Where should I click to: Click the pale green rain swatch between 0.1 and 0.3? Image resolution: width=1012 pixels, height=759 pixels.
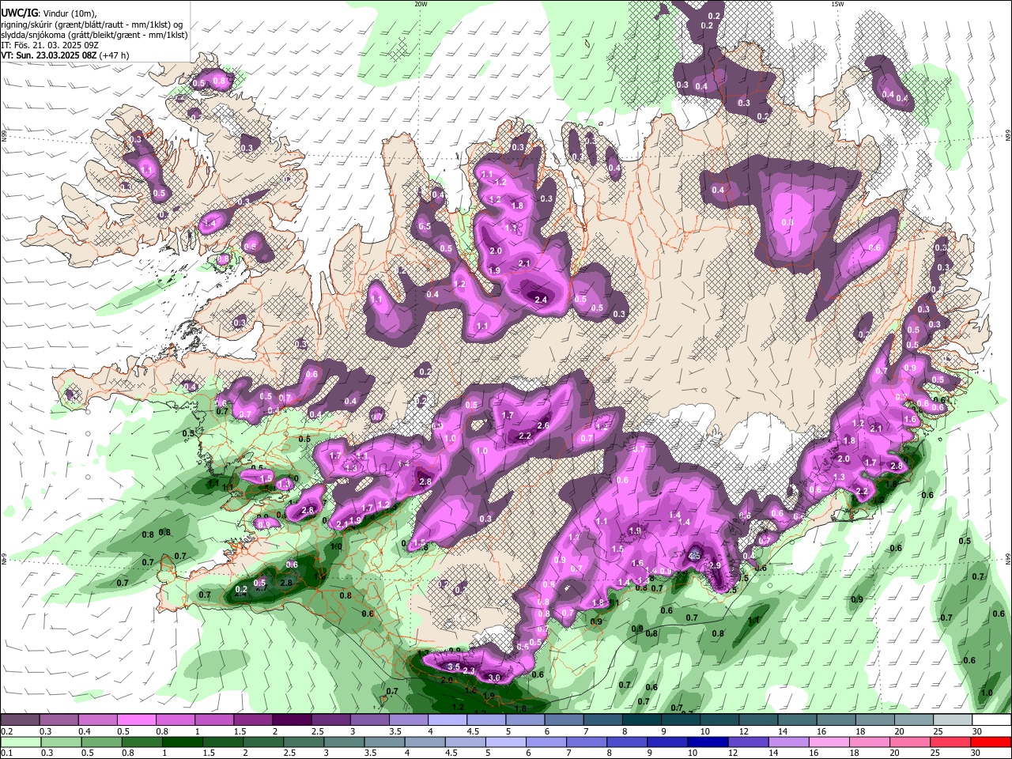tap(19, 742)
